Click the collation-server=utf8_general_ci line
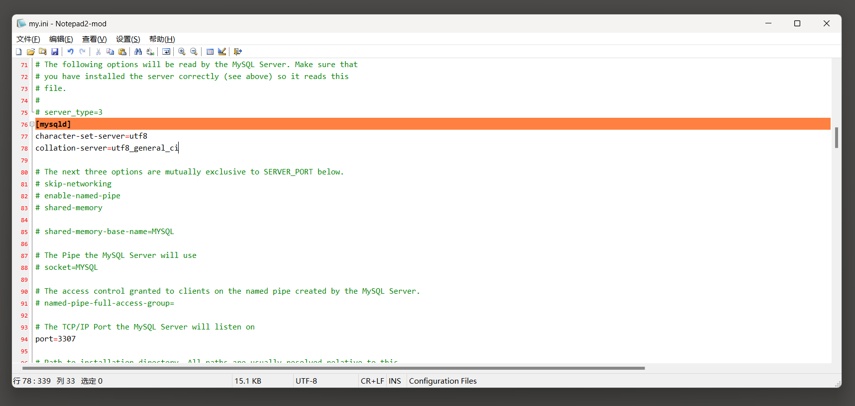The image size is (855, 406). click(x=107, y=148)
